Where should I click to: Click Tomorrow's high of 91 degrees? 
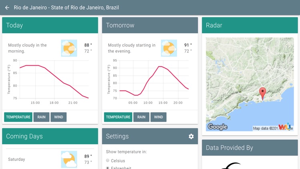(x=188, y=45)
